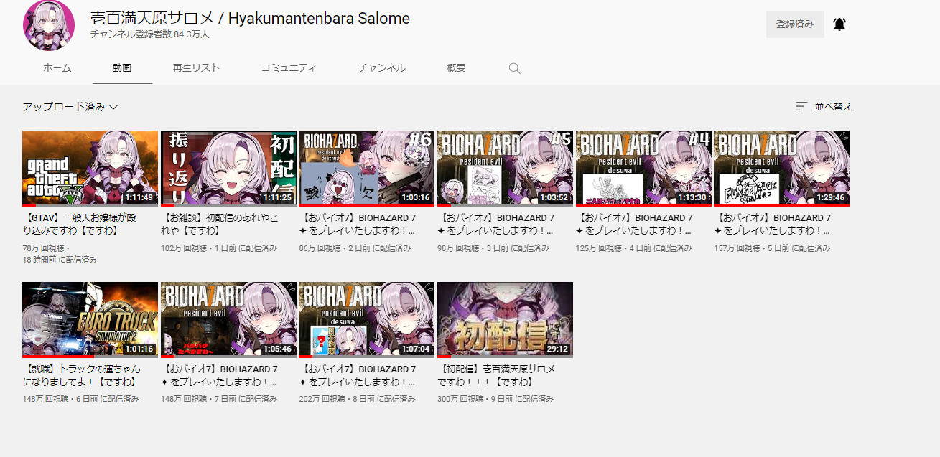The width and height of the screenshot is (940, 457).
Task: Click the 1:11:49 duration badge
Action: click(x=139, y=197)
